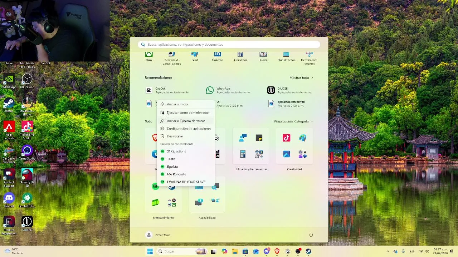The image size is (458, 257).
Task: Click the Windows Start button on taskbar
Action: click(150, 251)
